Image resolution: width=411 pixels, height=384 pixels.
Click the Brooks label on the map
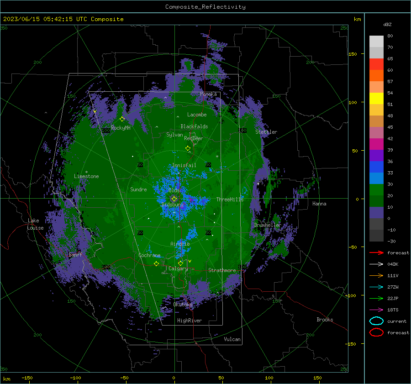325,320
